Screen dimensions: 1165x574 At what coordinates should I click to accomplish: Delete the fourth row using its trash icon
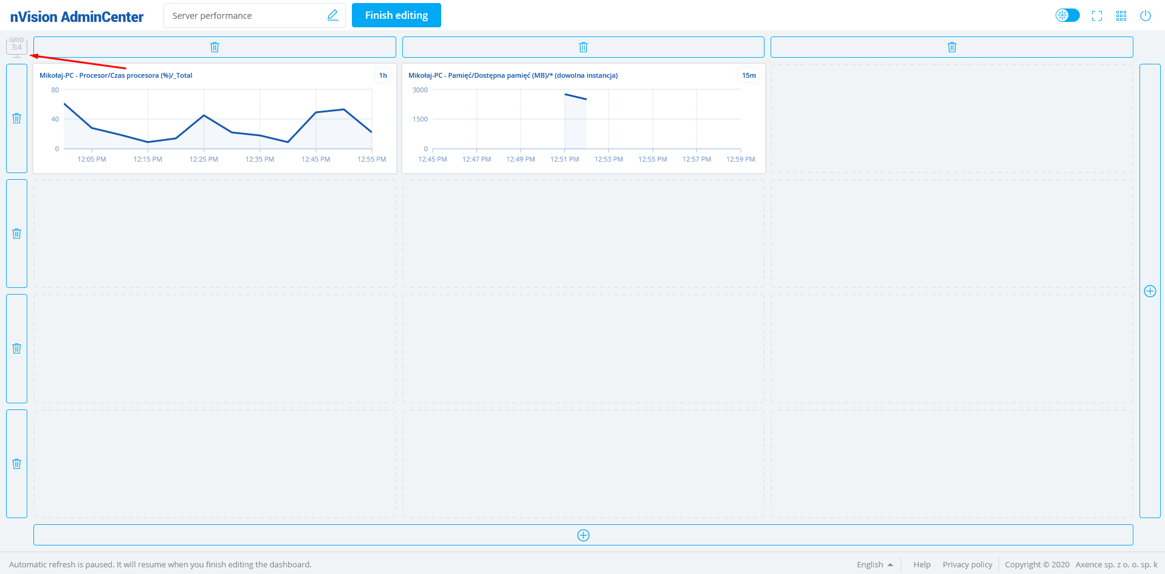click(x=17, y=464)
